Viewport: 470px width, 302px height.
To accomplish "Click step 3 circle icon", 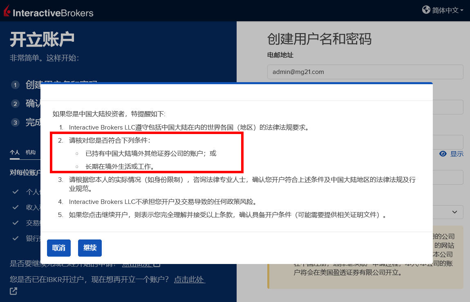I will pyautogui.click(x=15, y=122).
